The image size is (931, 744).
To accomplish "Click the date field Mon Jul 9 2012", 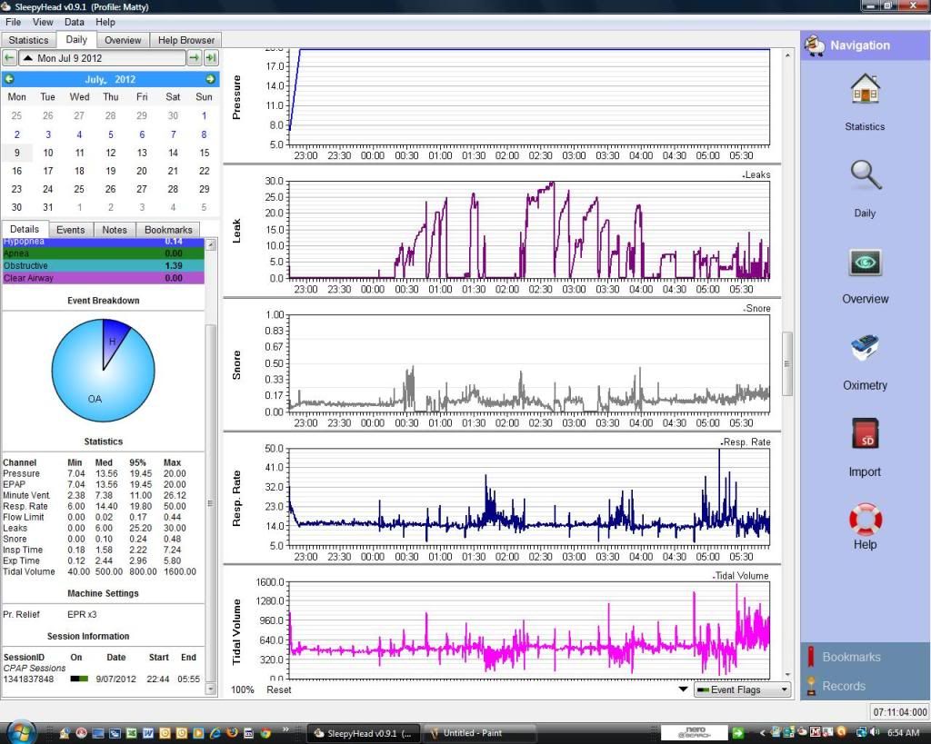I will (x=102, y=58).
